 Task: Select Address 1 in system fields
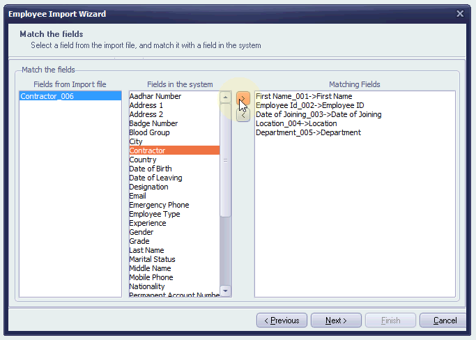174,105
